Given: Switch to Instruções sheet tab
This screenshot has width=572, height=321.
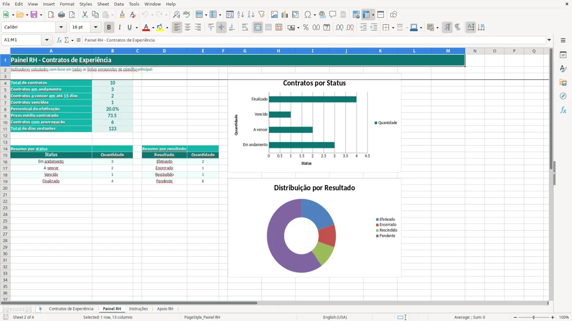Looking at the screenshot, I should [x=139, y=309].
